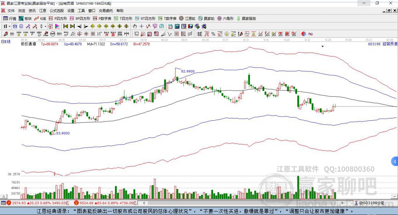The height and width of the screenshot is (215, 398).
Task: Select the Gann fan angle lines tool
Action: coord(143,34)
